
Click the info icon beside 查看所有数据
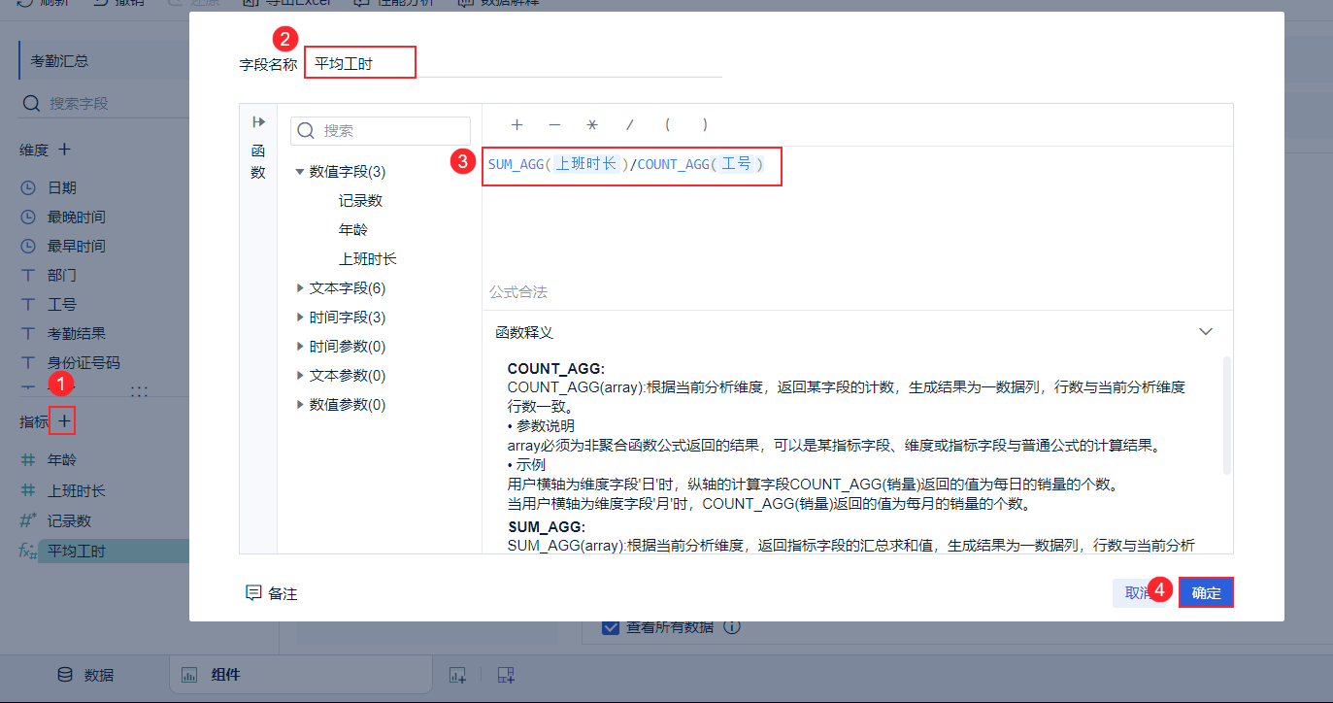click(x=732, y=627)
